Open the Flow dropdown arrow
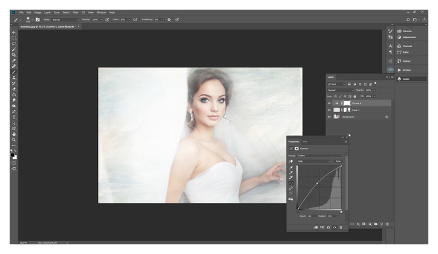The height and width of the screenshot is (254, 438). pos(129,20)
